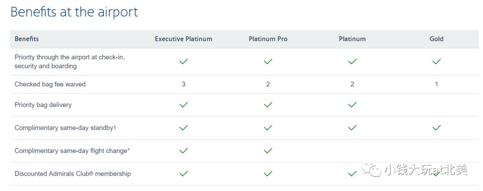Click Gold checkmark for same-day standby
Viewport: 483px width, 191px height.
436,128
